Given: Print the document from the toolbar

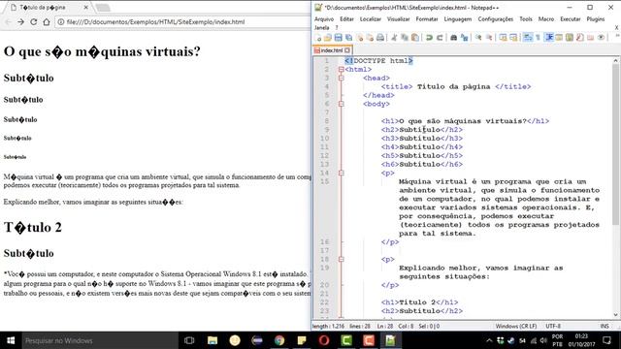Looking at the screenshot, I should [x=380, y=38].
